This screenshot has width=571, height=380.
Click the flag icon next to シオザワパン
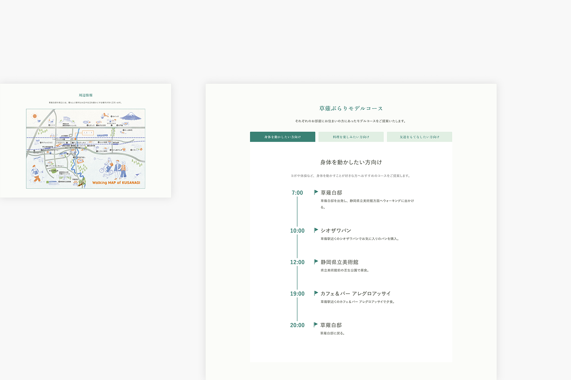click(x=316, y=230)
